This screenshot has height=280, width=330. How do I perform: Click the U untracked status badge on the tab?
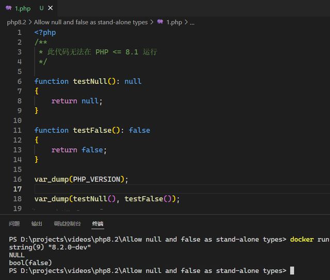(41, 8)
